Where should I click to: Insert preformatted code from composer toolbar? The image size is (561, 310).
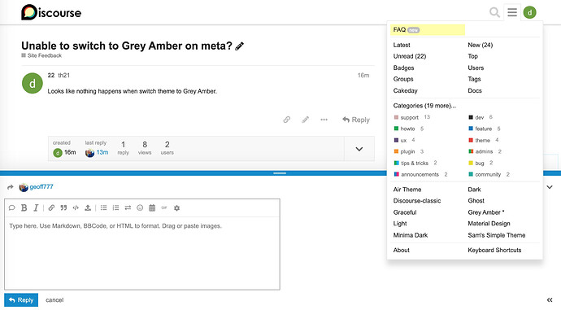pyautogui.click(x=76, y=207)
